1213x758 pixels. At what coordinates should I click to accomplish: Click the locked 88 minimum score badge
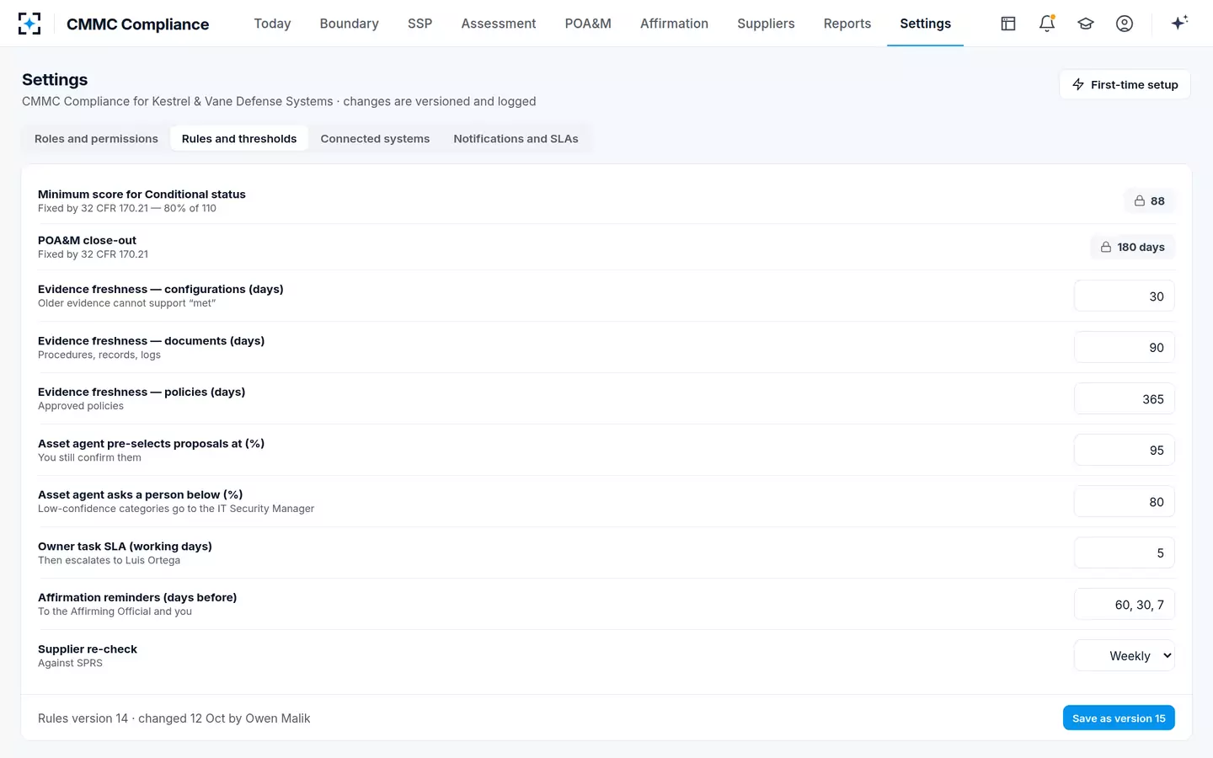pos(1149,201)
